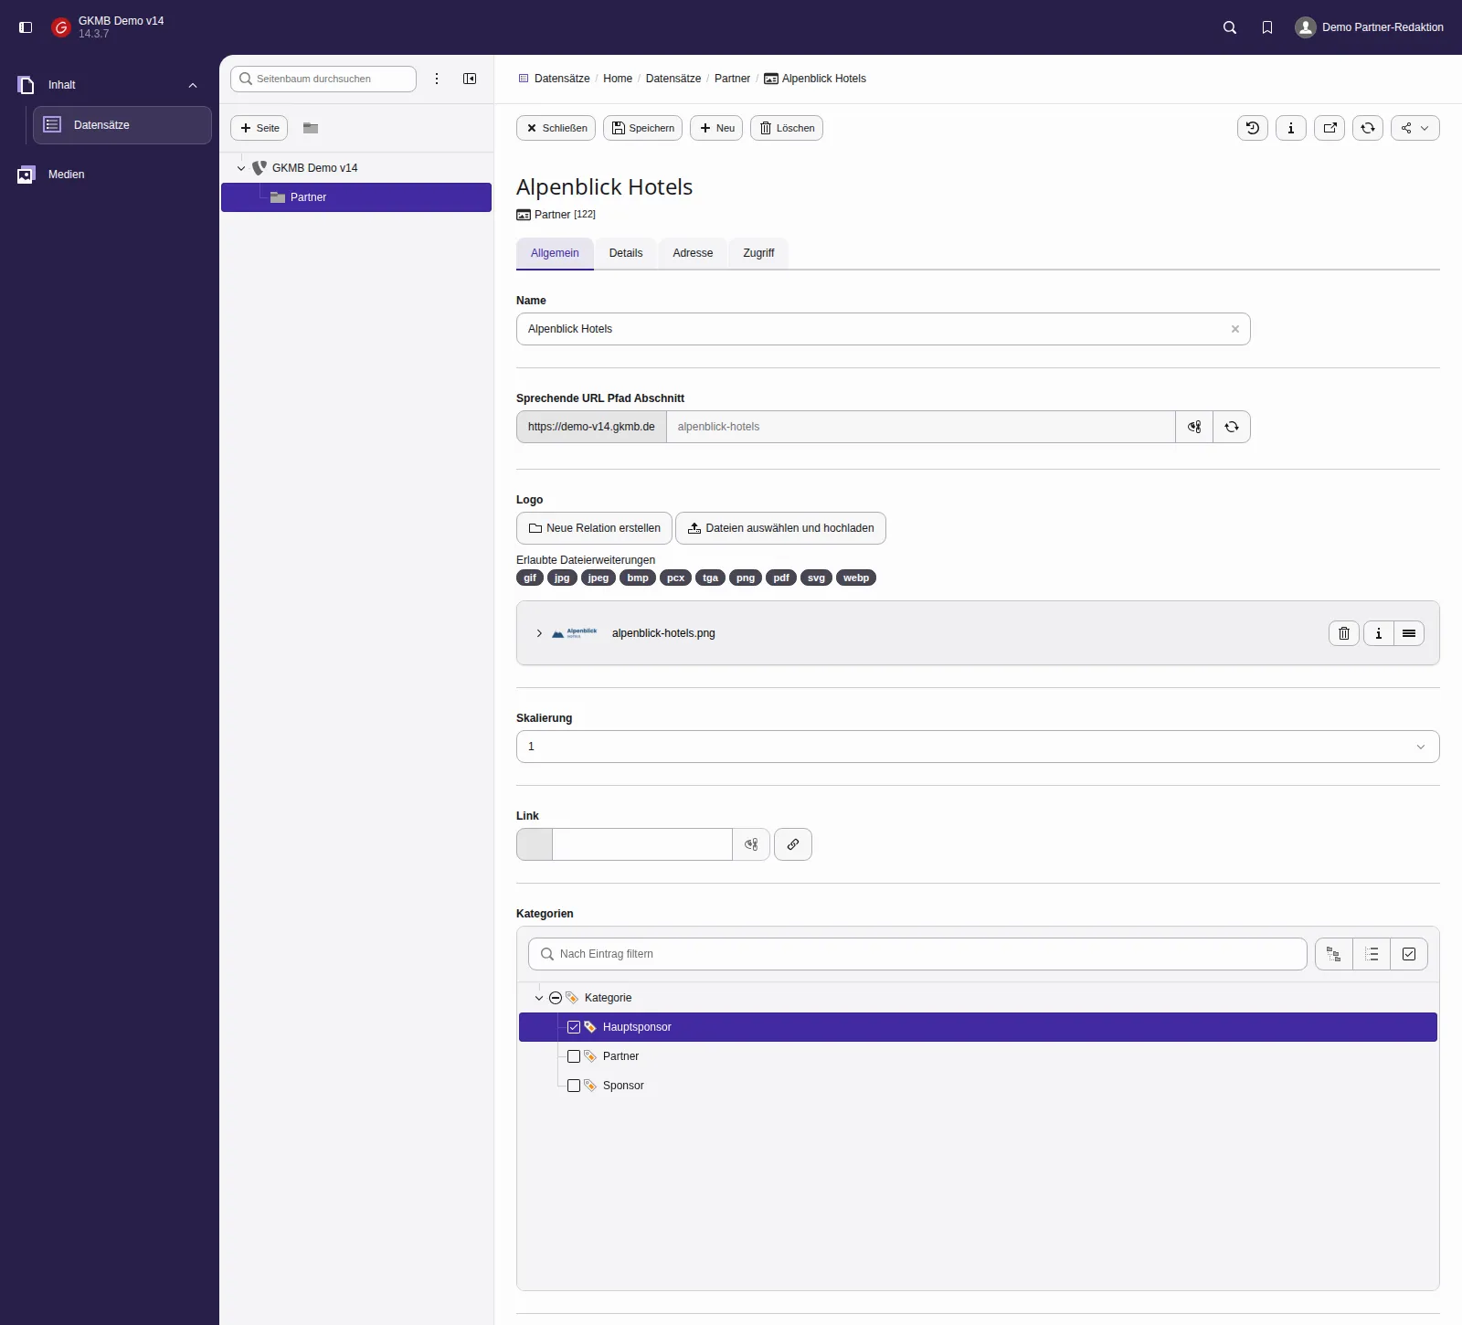
Task: Click the folder icon next to Seite
Action: click(x=311, y=128)
